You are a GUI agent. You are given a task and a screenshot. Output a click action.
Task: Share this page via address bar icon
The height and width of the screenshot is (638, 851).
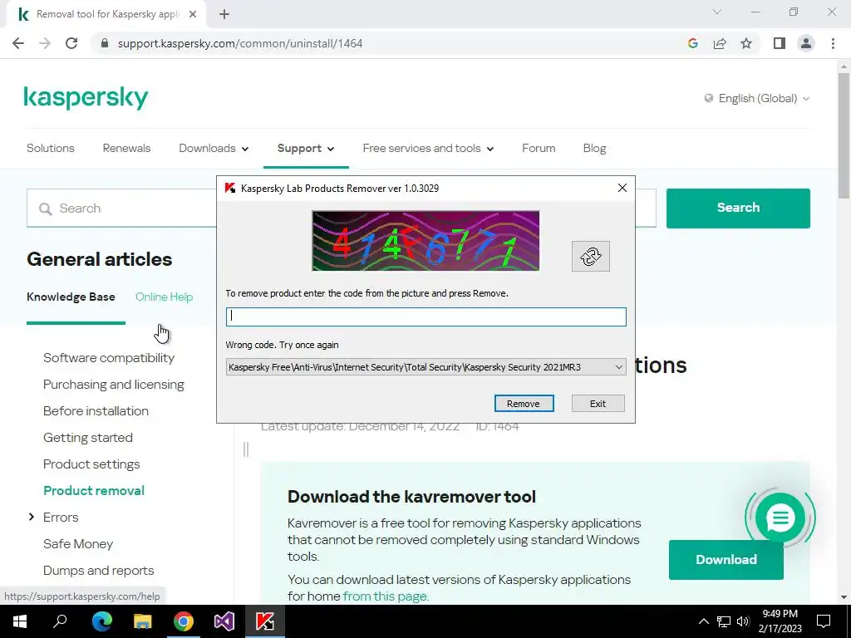(x=720, y=43)
